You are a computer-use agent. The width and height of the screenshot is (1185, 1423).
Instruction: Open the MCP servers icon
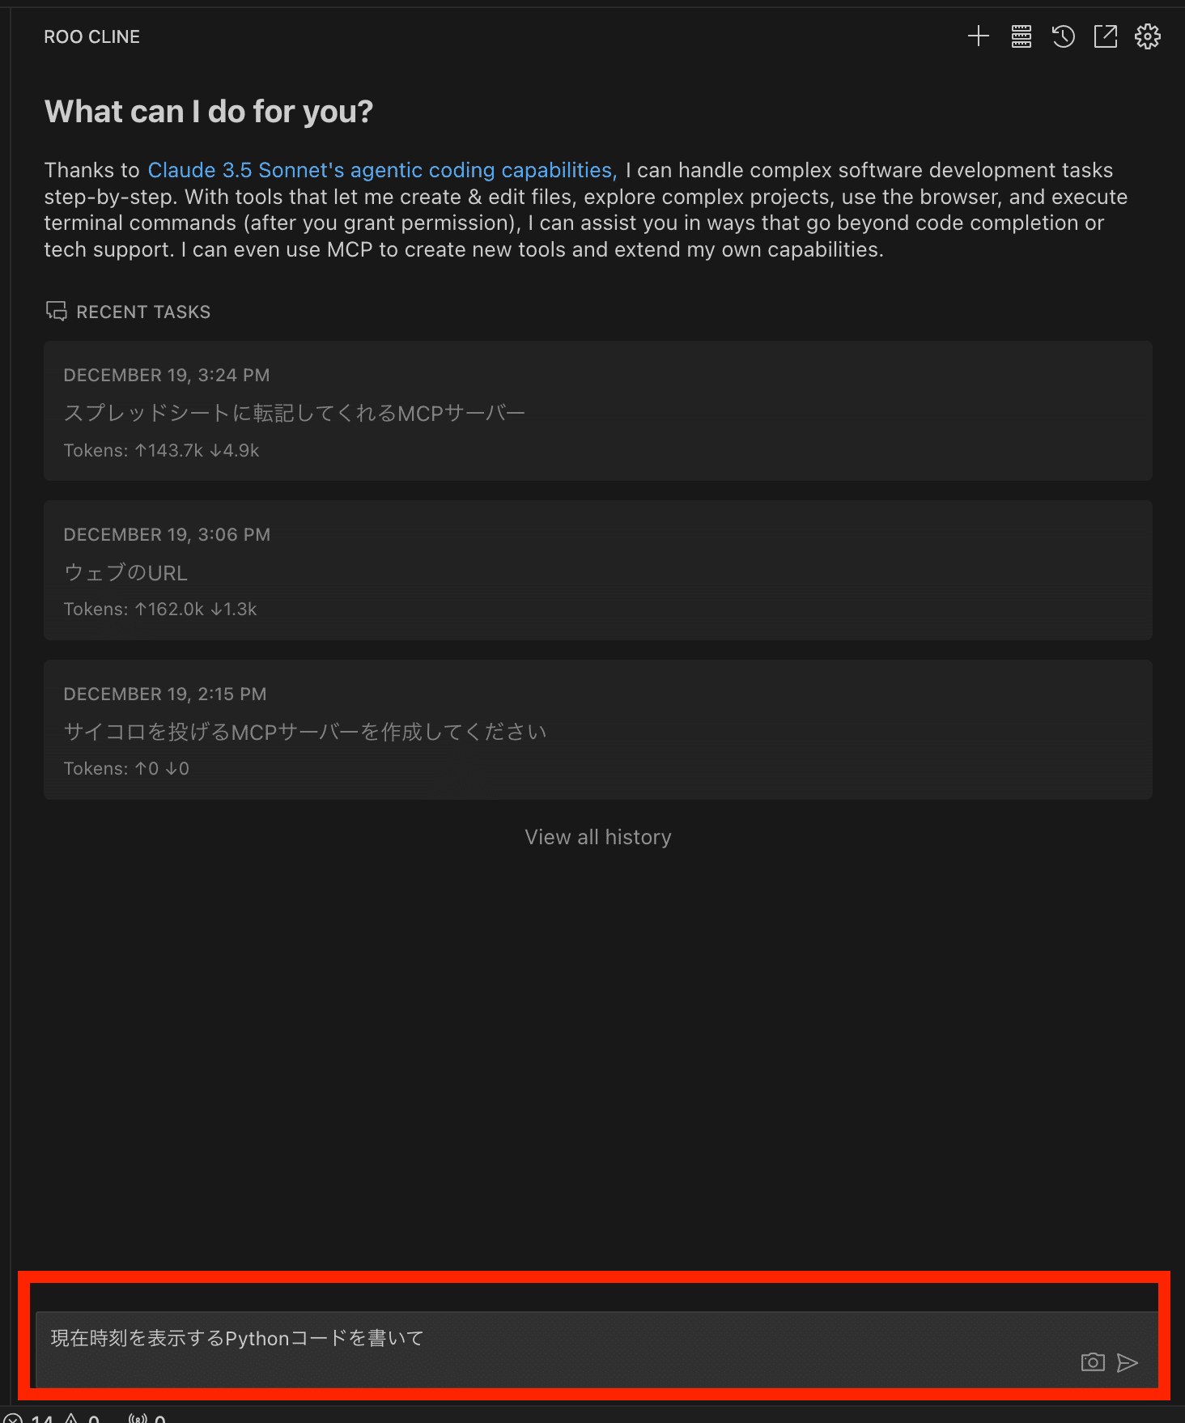[x=1021, y=36]
